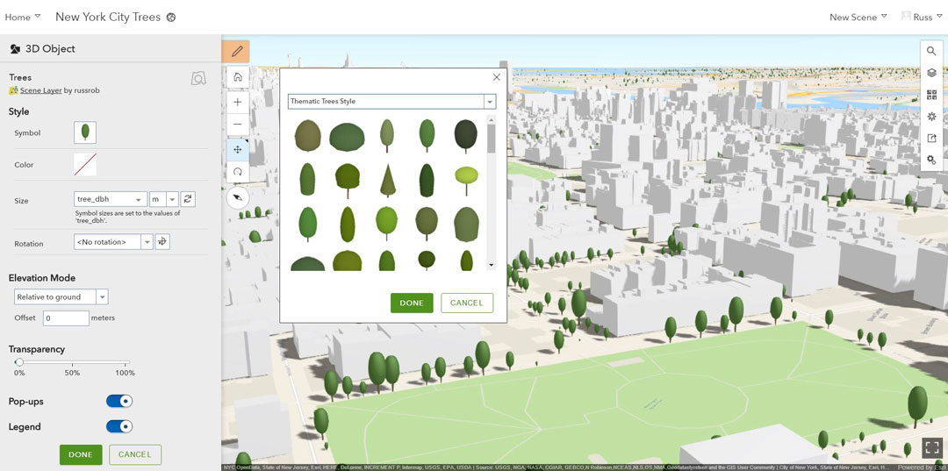The width and height of the screenshot is (948, 471).
Task: Click the Home default view button
Action: (x=238, y=76)
